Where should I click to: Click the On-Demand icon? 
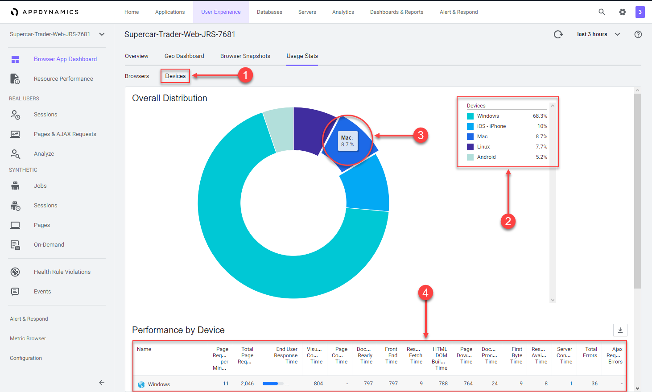point(15,245)
